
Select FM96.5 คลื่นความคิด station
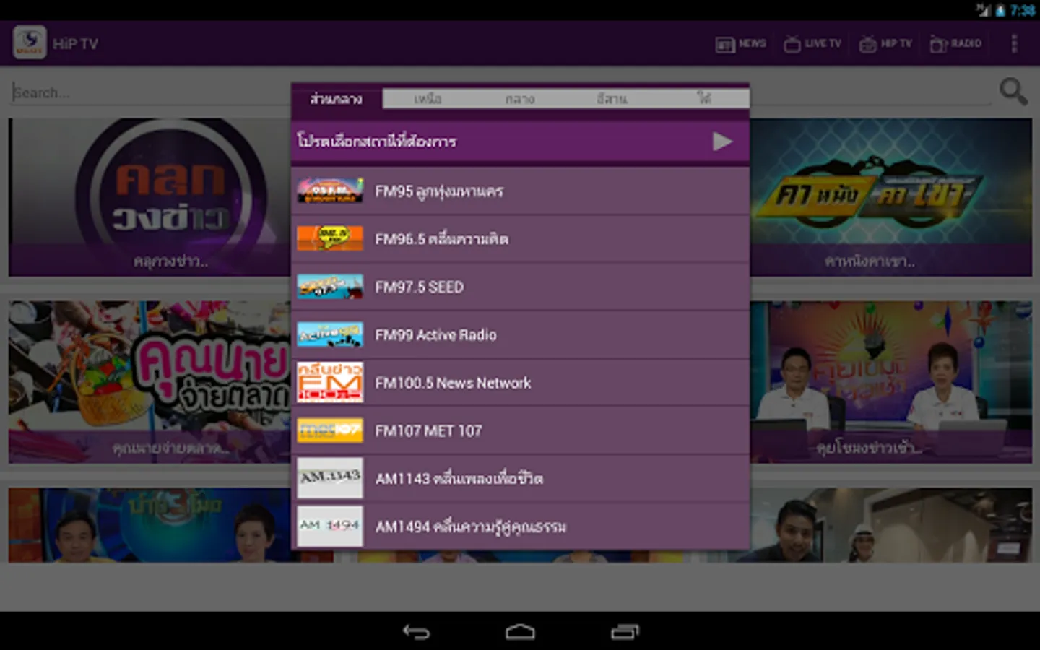[520, 239]
